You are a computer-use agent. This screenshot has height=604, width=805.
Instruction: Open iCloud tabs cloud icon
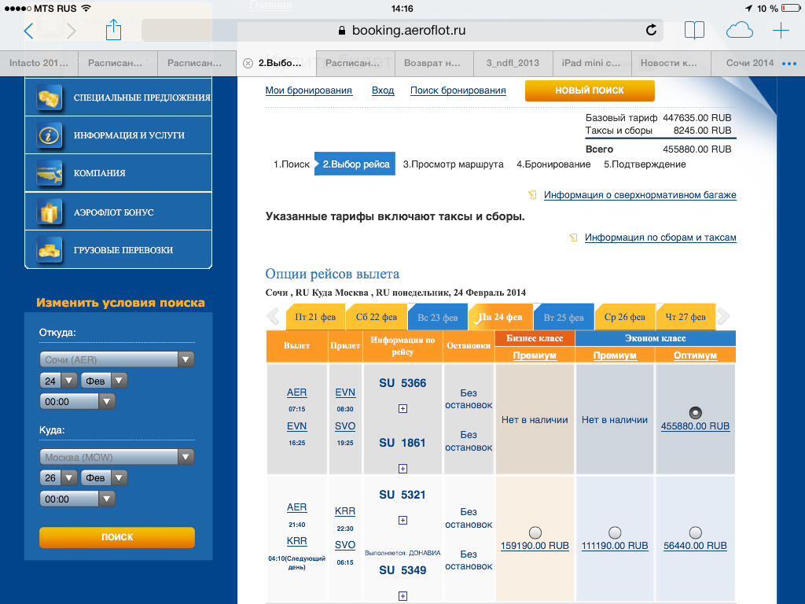(739, 31)
